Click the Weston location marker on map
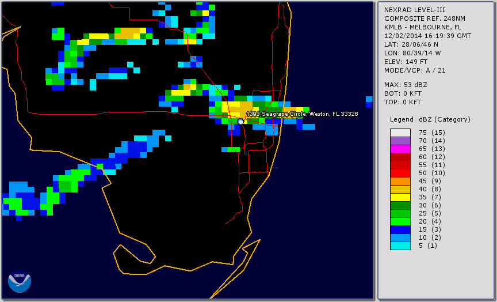This screenshot has width=497, height=302. click(240, 121)
